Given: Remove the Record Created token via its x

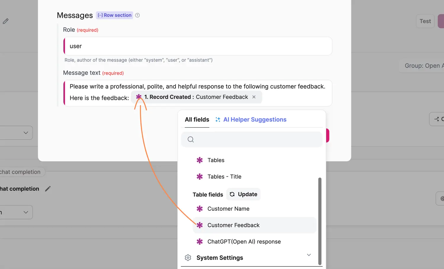Looking at the screenshot, I should (254, 97).
